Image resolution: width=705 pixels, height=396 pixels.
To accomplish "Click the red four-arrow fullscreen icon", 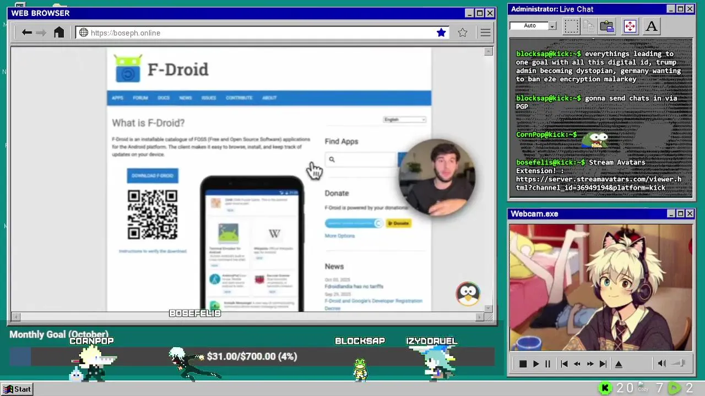I will (630, 26).
